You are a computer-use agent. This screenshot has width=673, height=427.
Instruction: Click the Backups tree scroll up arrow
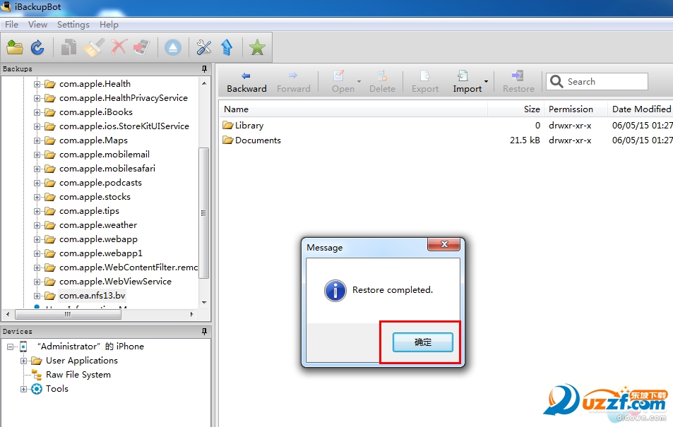coord(204,83)
